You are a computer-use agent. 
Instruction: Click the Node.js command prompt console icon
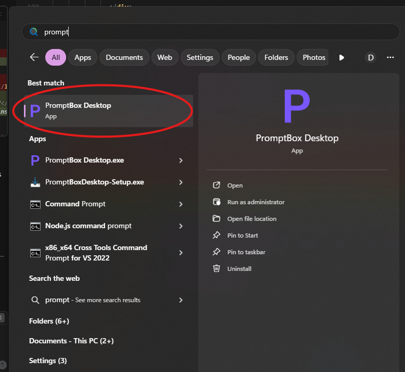point(35,227)
